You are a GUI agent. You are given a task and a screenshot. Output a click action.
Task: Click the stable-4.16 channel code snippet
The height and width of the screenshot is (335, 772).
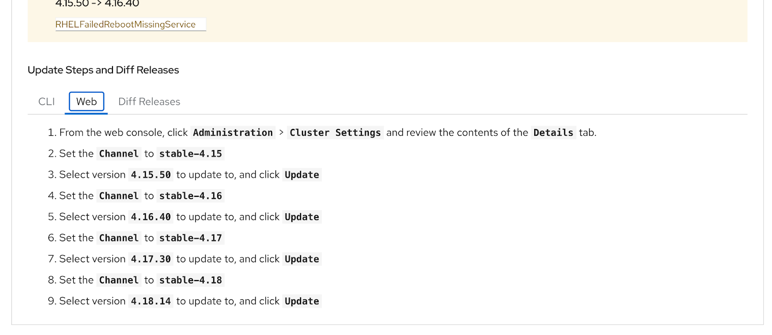coord(190,195)
